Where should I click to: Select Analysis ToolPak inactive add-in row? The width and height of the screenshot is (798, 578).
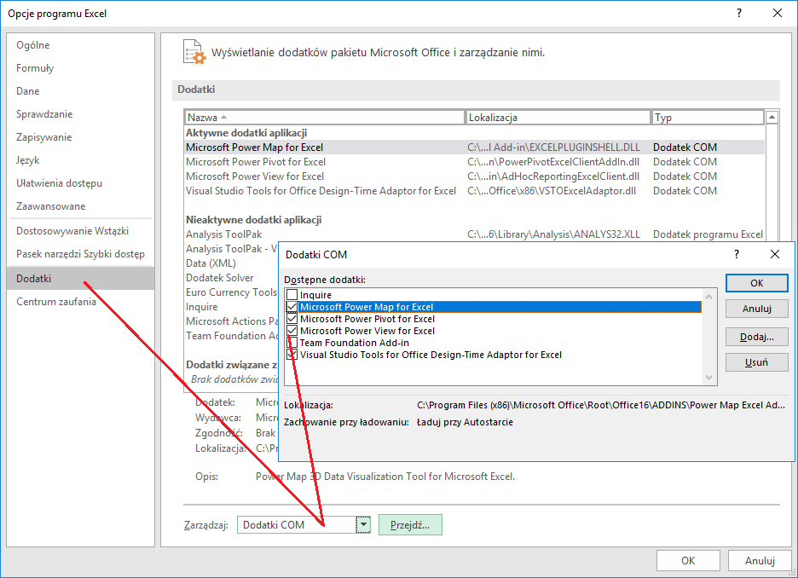point(474,234)
